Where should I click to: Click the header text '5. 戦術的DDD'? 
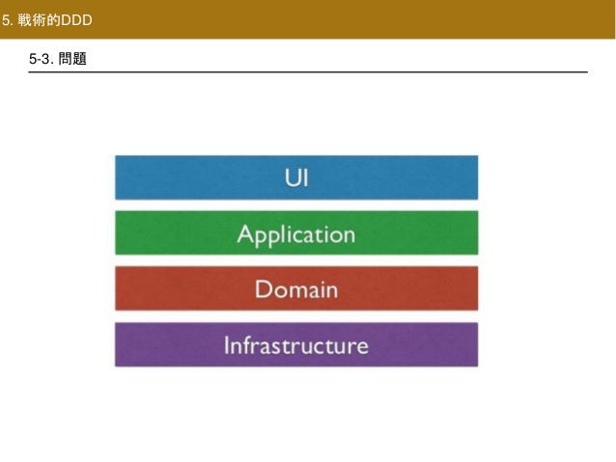[46, 20]
